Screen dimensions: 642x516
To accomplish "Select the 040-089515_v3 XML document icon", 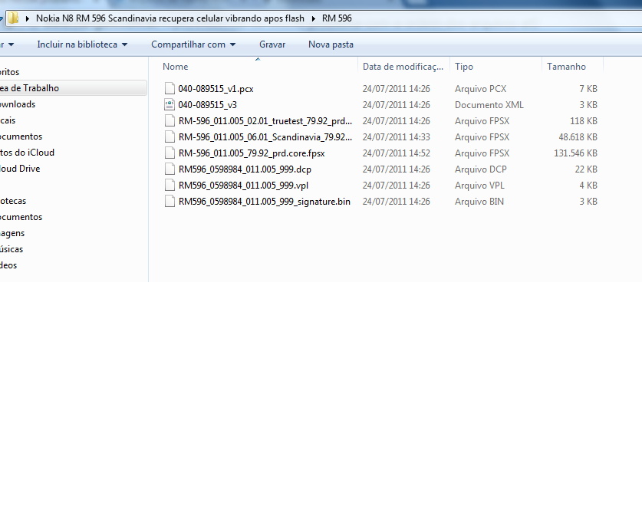I will (x=170, y=105).
